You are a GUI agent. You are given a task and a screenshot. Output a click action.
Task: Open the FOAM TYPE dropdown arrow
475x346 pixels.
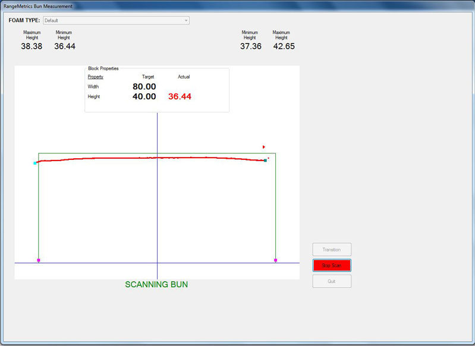point(186,20)
